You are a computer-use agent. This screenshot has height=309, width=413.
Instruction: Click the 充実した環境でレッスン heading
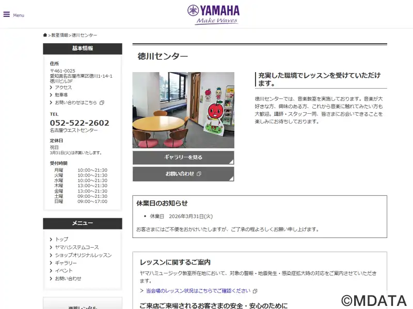coord(320,79)
